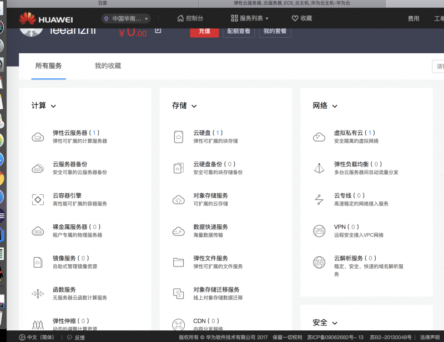Open 收藏 favorites in top bar
444x342 pixels.
click(302, 18)
